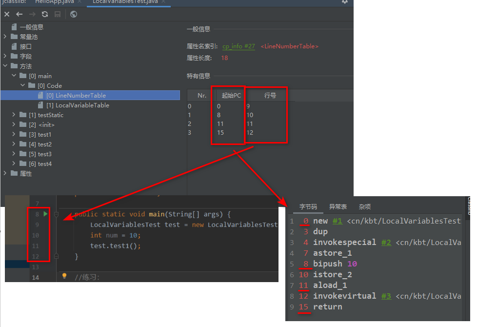This screenshot has width=477, height=327.
Task: Expand the [4] test2 method node
Action: pos(14,143)
